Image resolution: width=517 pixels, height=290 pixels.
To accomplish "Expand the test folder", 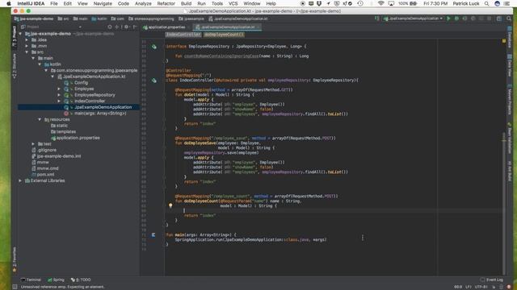I will point(33,144).
